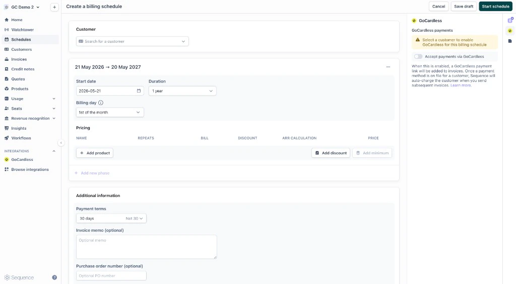Click the Invoice memo text area

coord(147,247)
